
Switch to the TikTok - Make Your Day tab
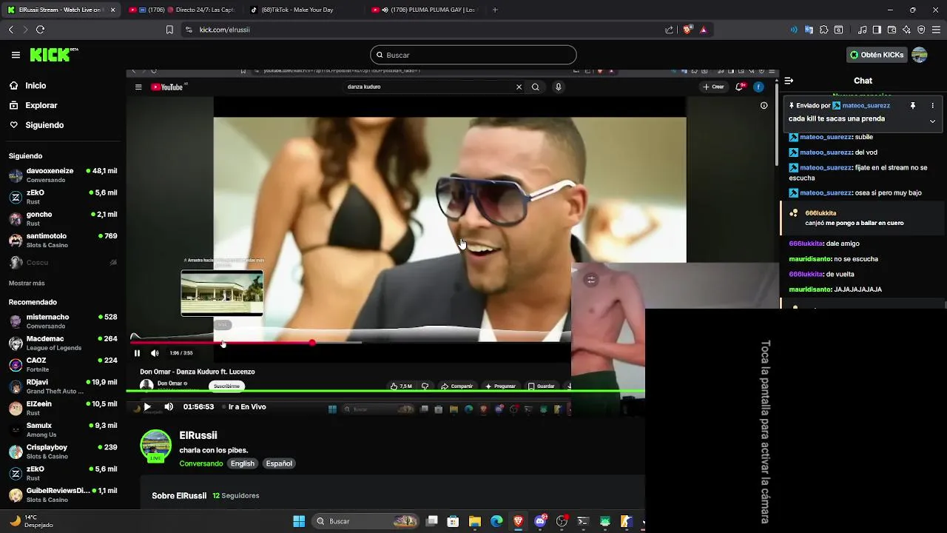297,10
